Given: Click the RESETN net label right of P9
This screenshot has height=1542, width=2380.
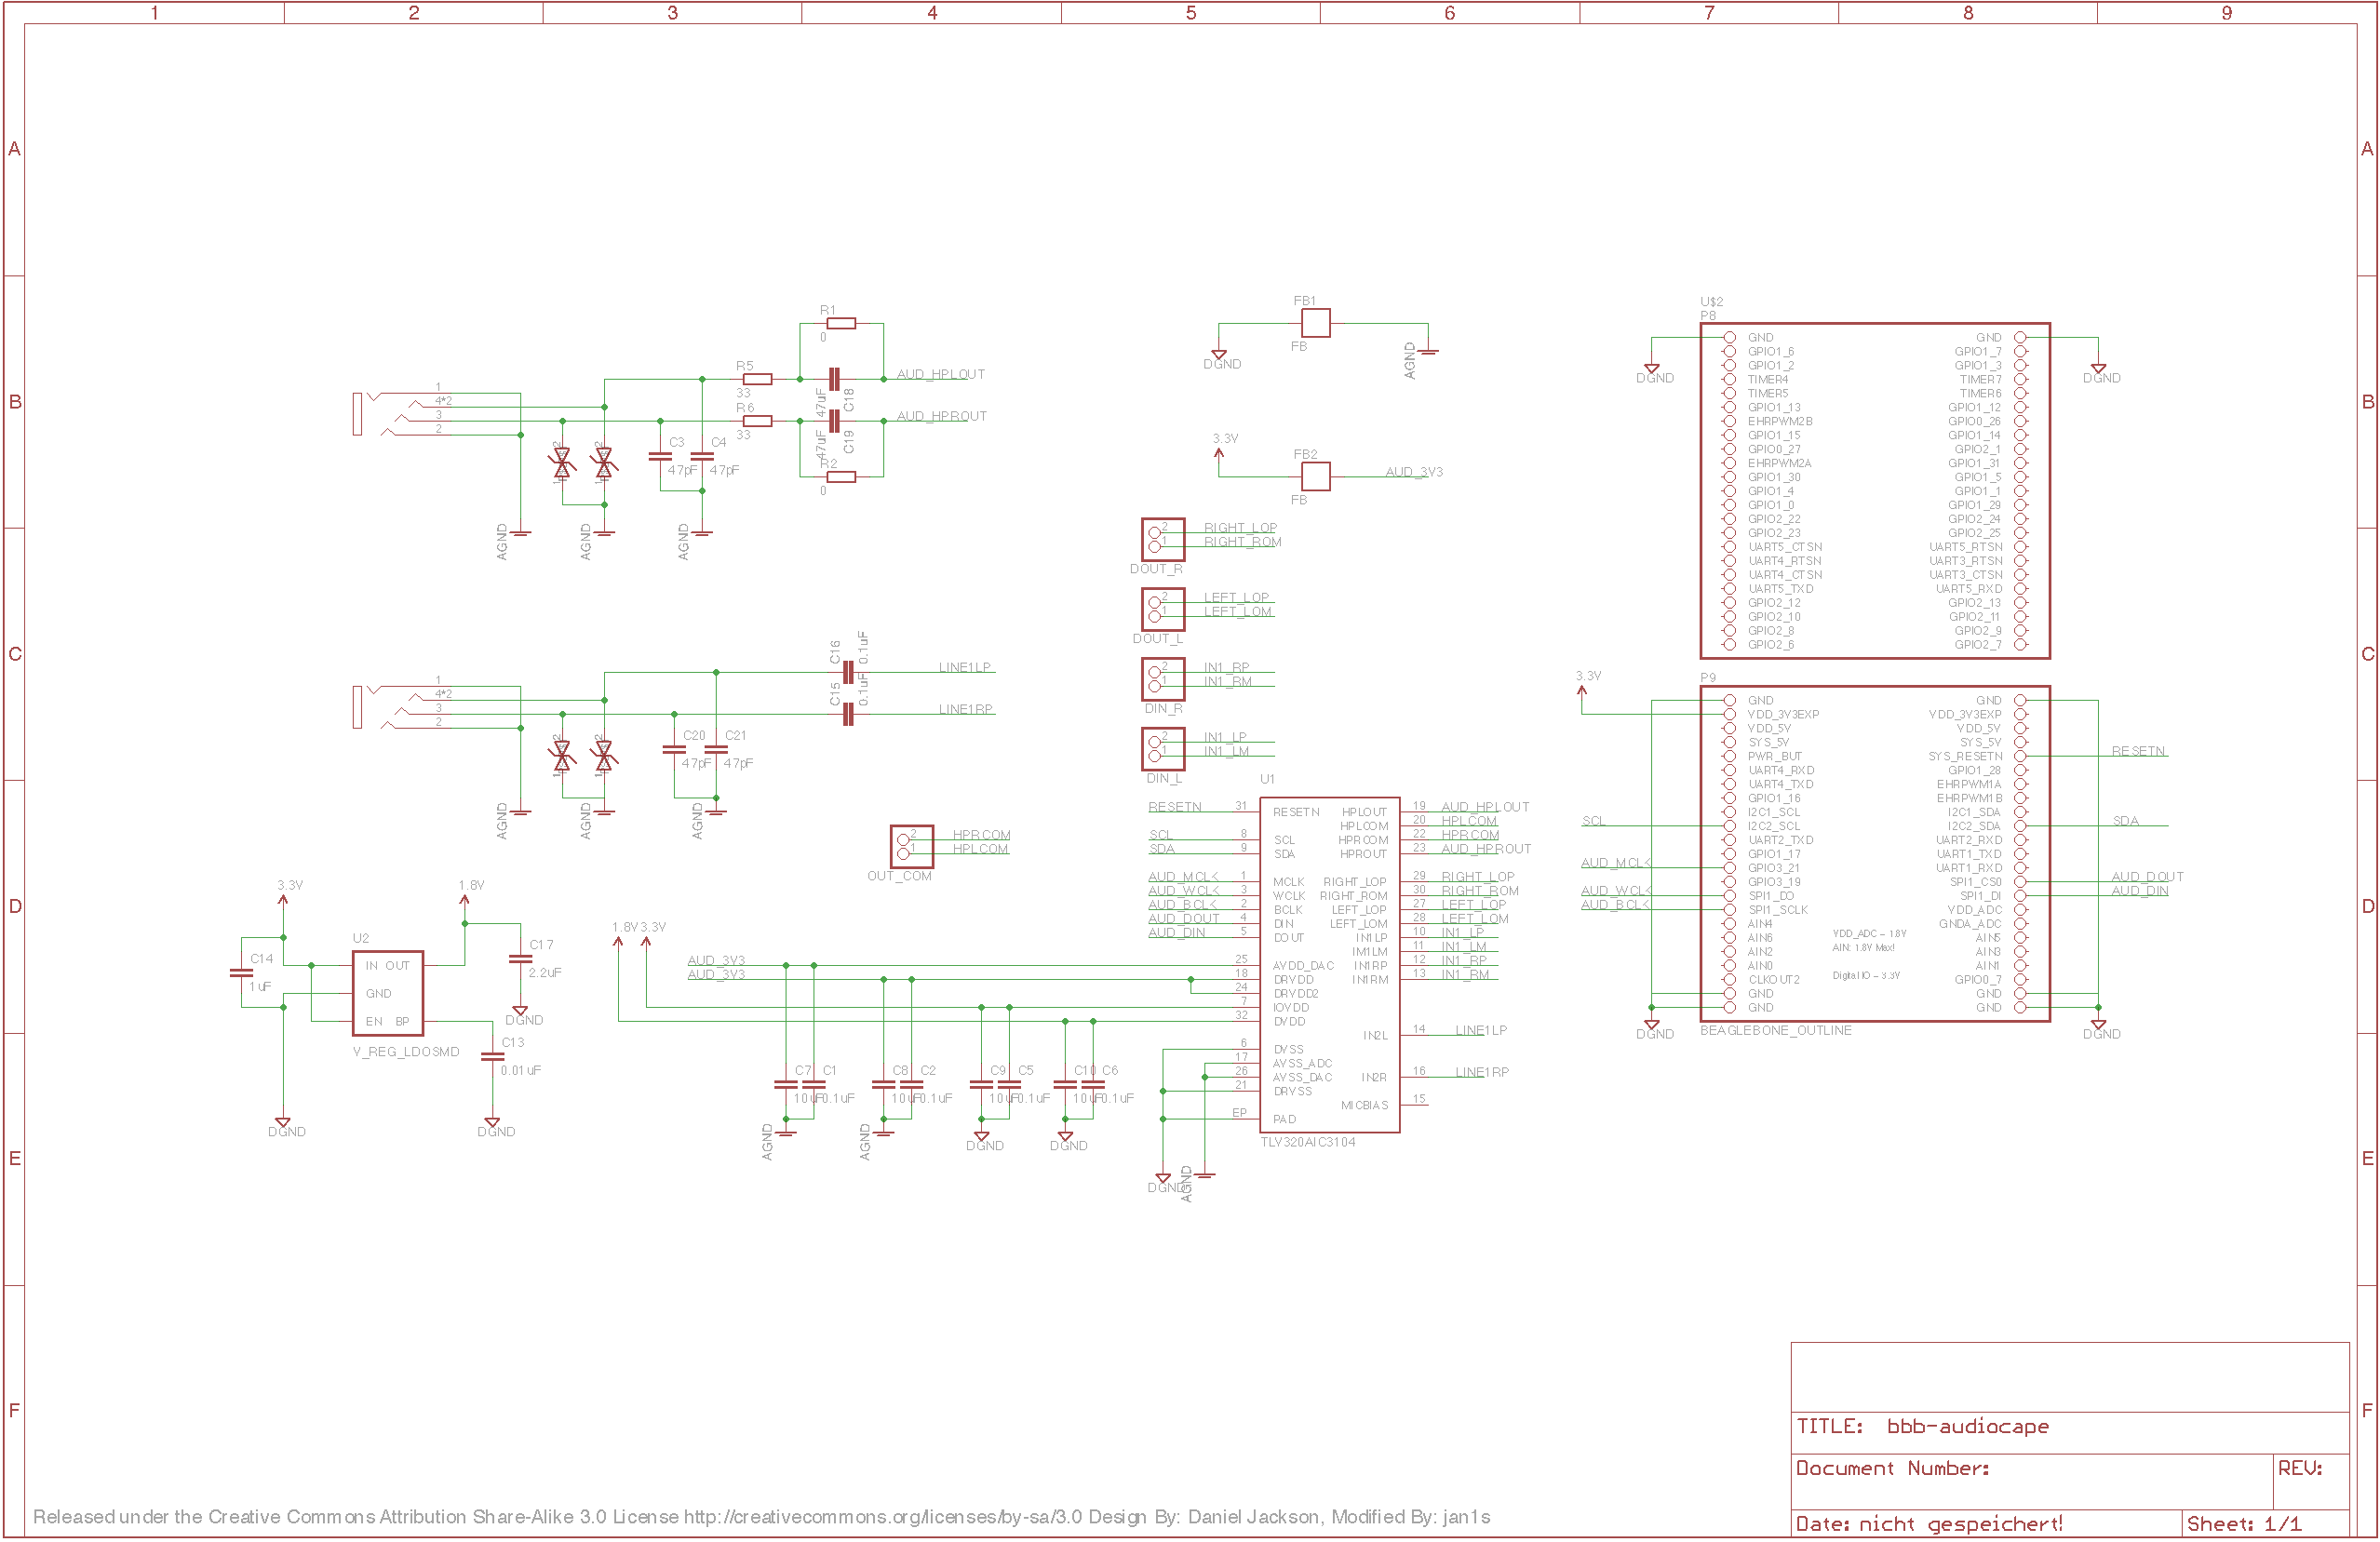Looking at the screenshot, I should click(x=2137, y=750).
